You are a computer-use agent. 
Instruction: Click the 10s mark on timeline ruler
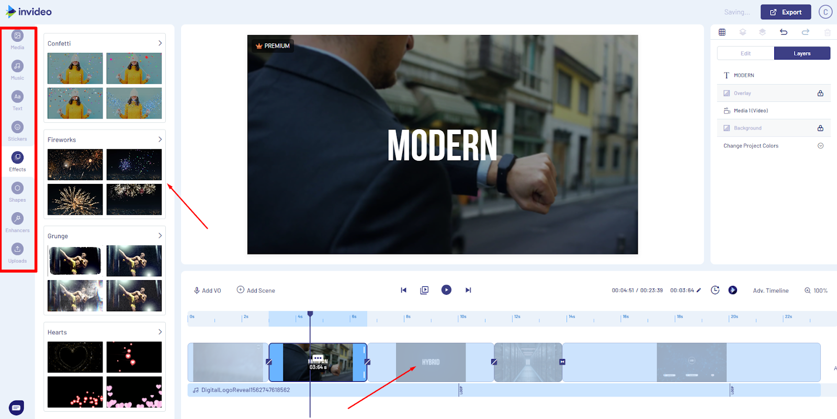tap(462, 317)
